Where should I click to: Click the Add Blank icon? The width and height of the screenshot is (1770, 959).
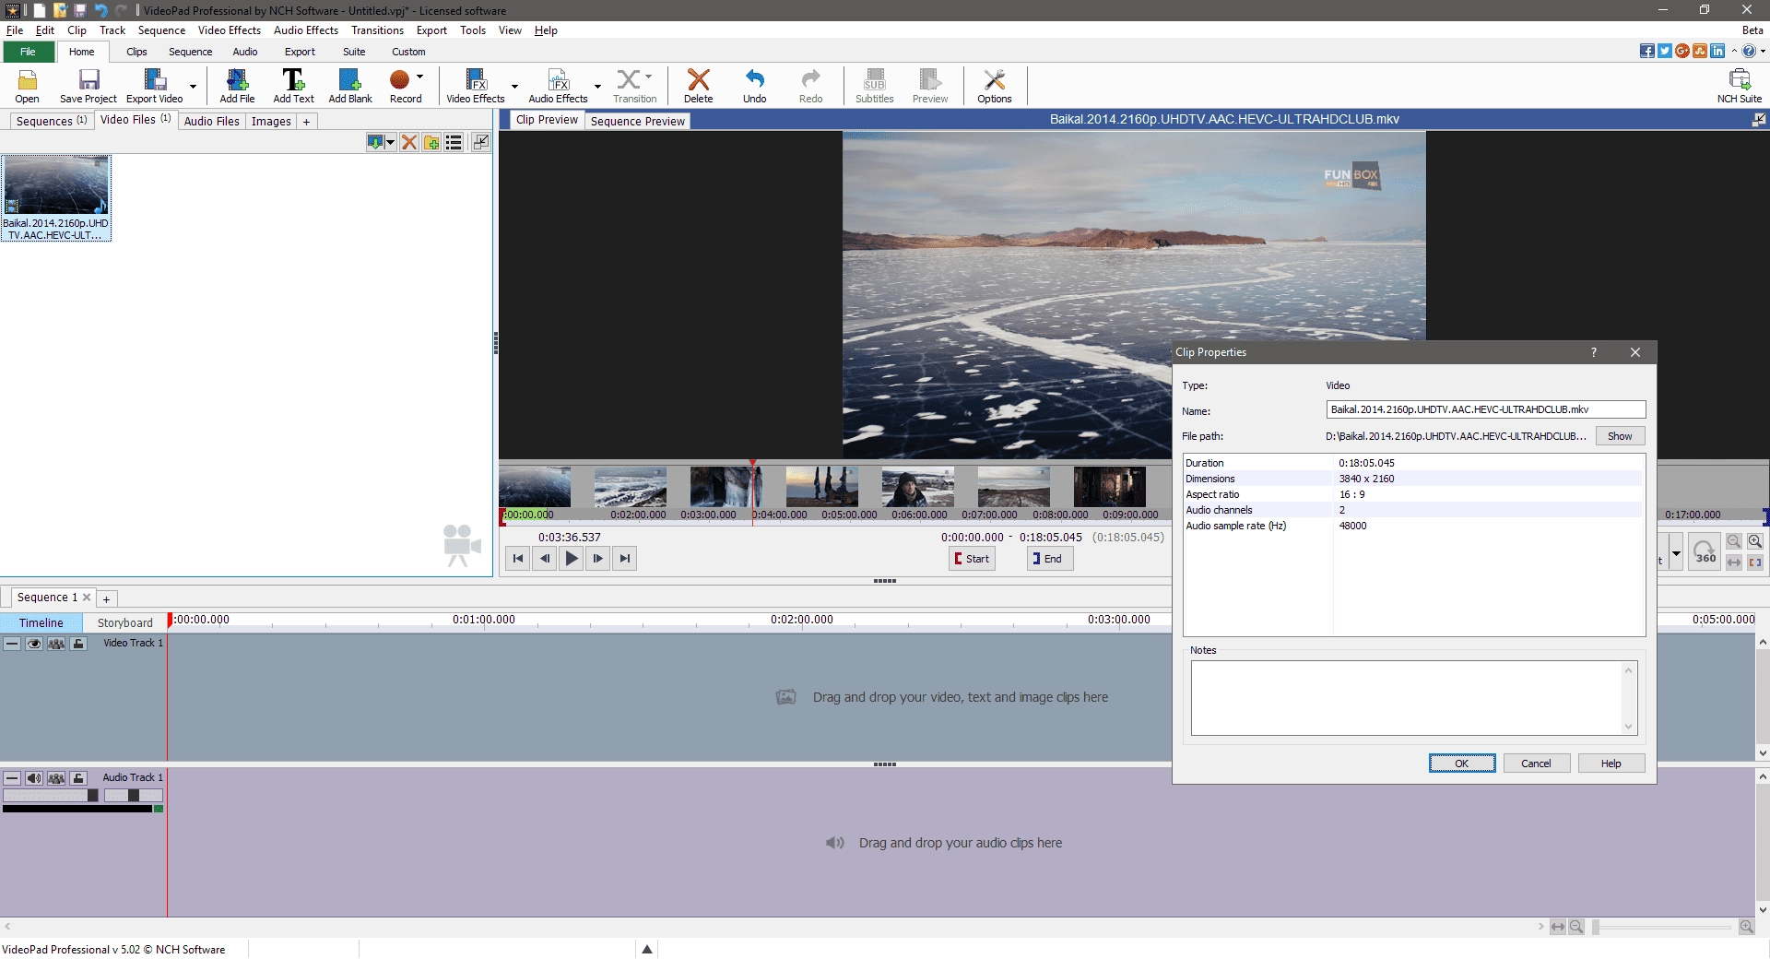click(350, 86)
